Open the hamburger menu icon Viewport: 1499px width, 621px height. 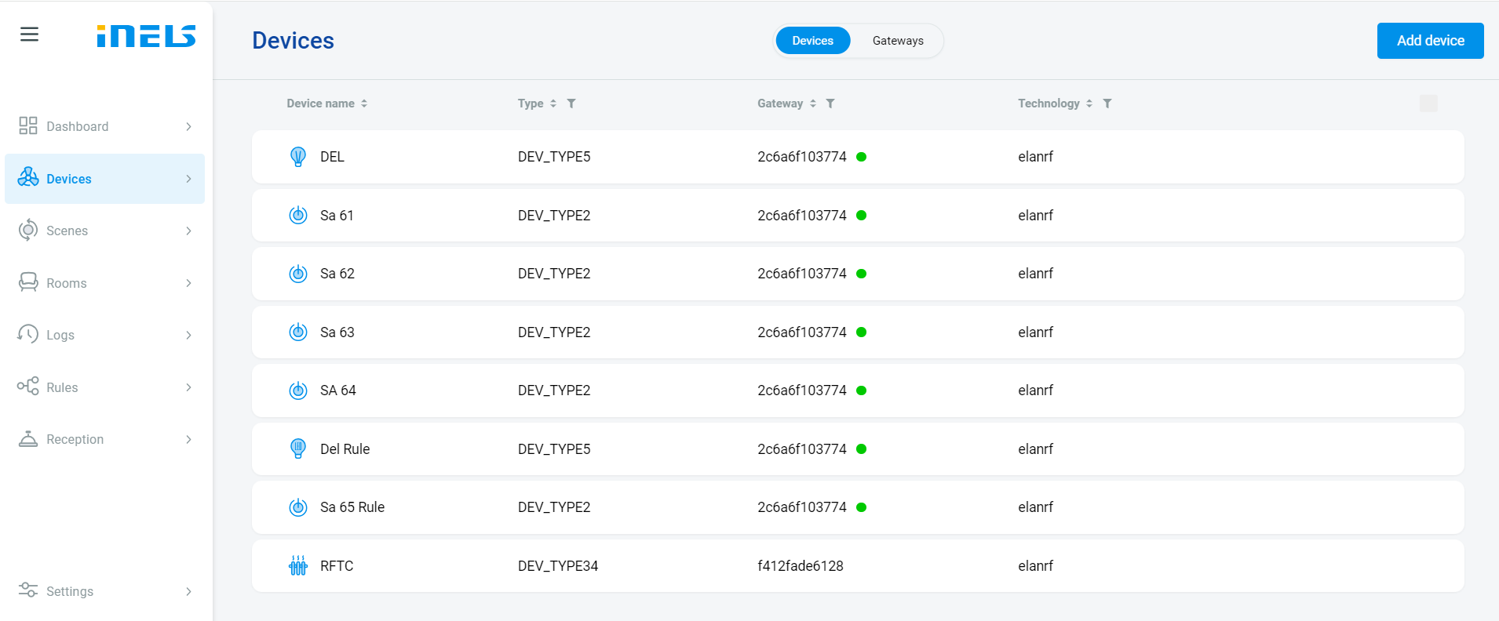click(29, 34)
